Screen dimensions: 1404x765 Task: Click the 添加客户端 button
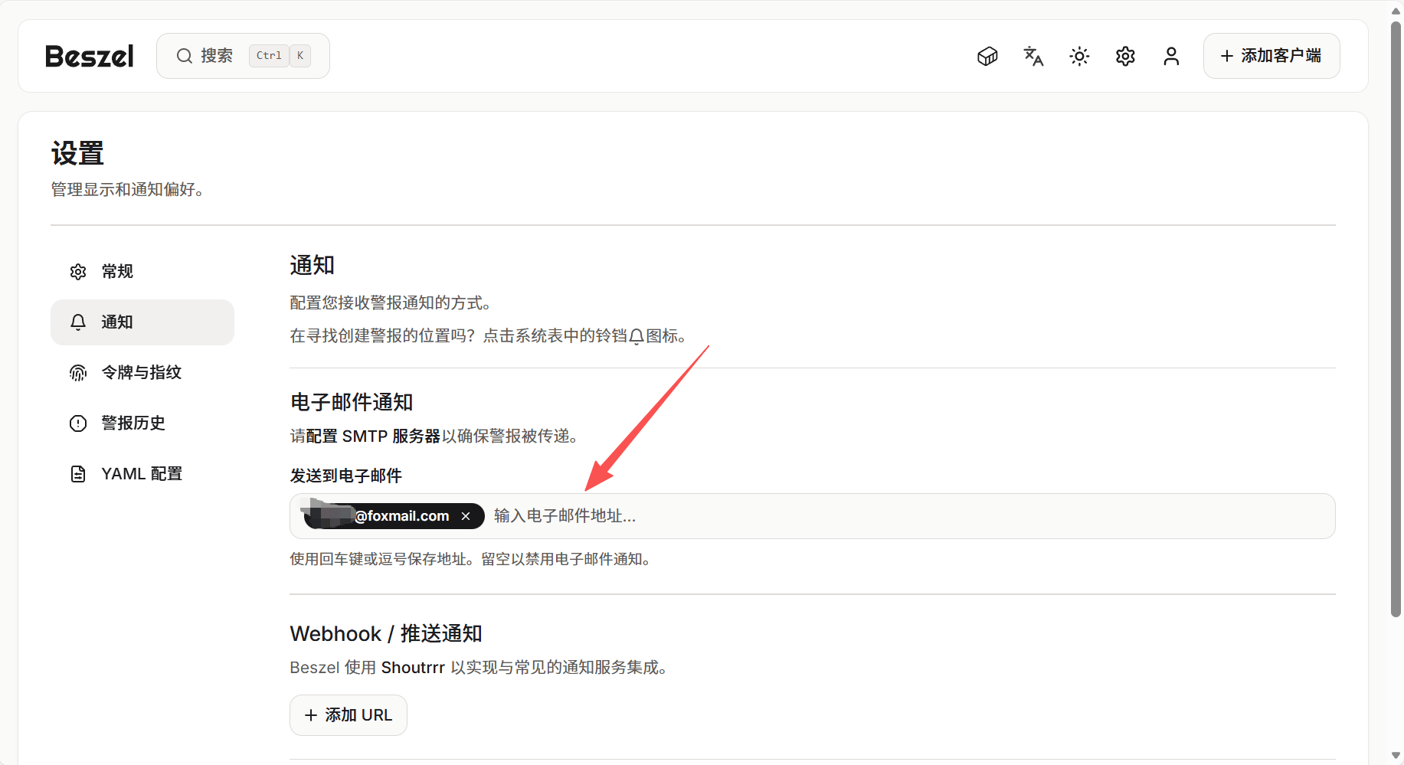click(1271, 56)
